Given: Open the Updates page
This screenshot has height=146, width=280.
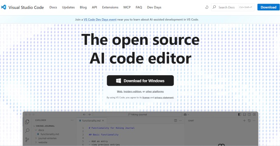Looking at the screenshot, I should coord(68,7).
